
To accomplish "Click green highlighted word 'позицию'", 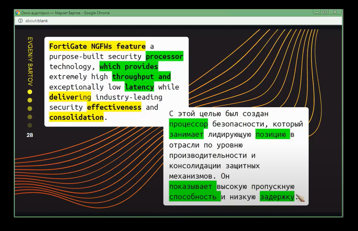I will pyautogui.click(x=273, y=134).
